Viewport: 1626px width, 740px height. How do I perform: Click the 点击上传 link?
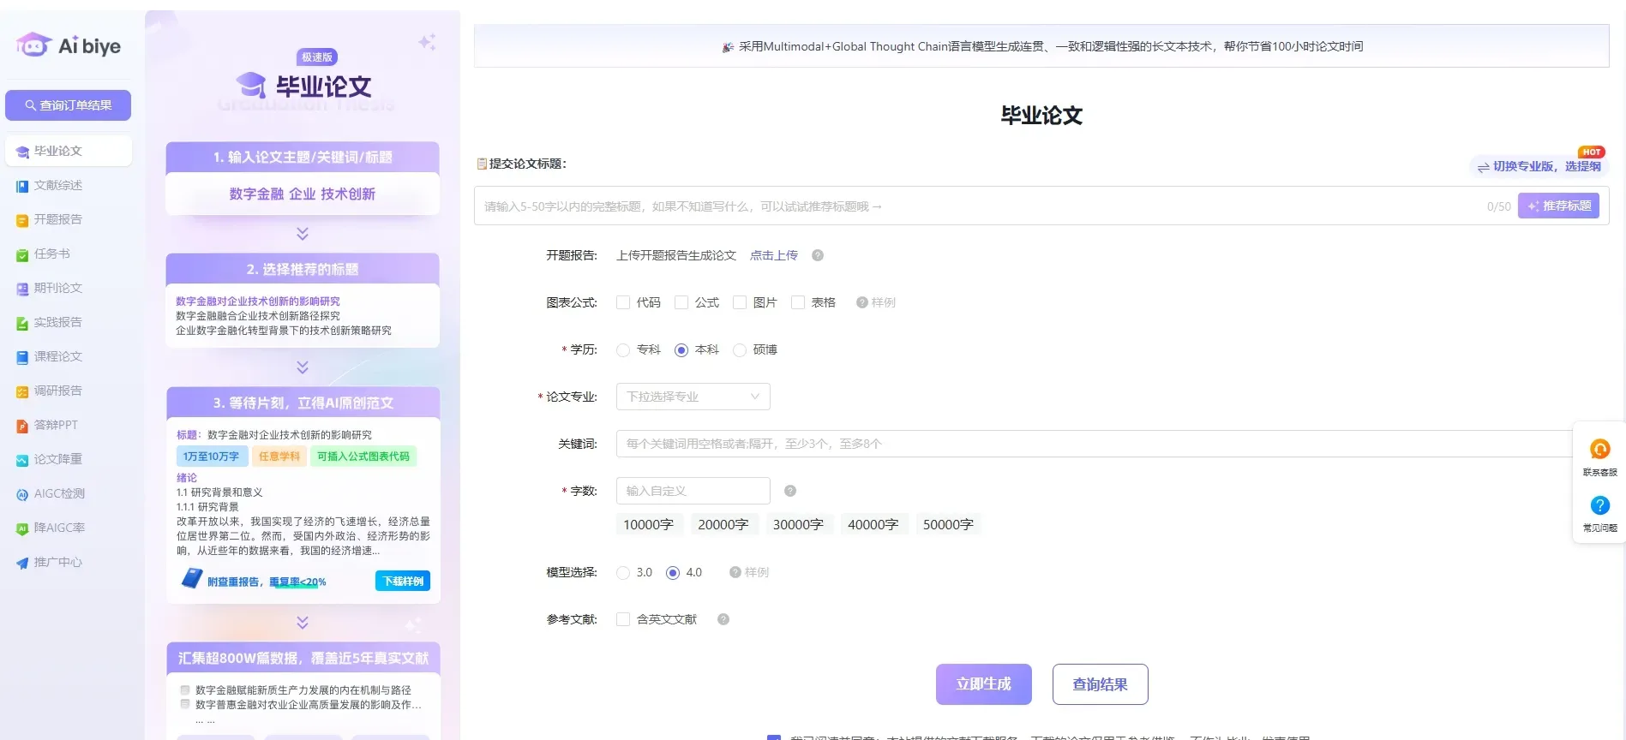click(x=773, y=255)
